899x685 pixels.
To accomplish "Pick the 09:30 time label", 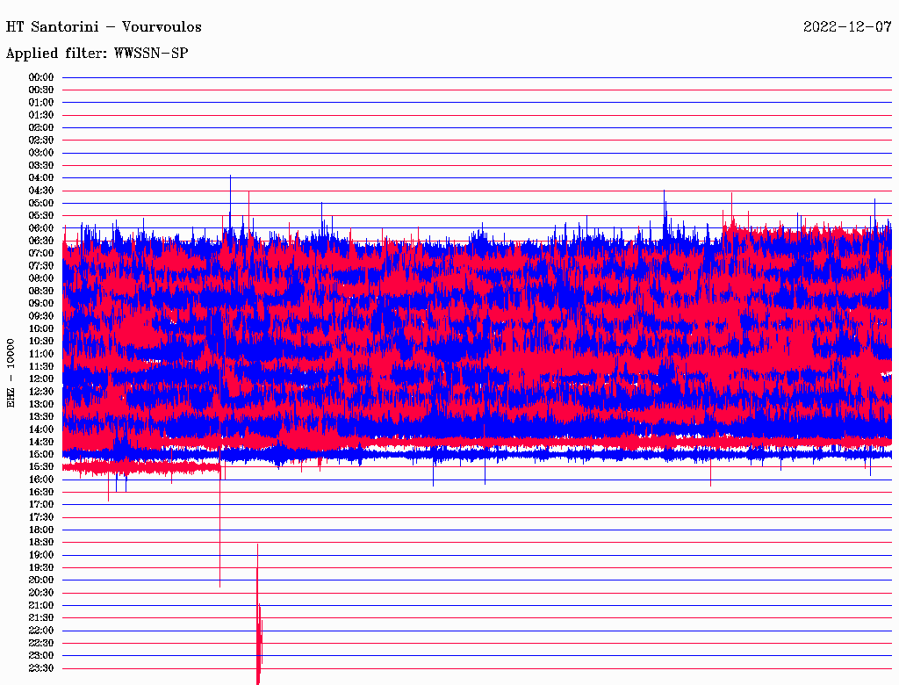I will pos(41,316).
